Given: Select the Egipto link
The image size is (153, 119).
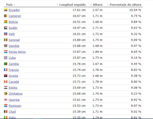Looking at the screenshot, I should pyautogui.click(x=13, y=88).
